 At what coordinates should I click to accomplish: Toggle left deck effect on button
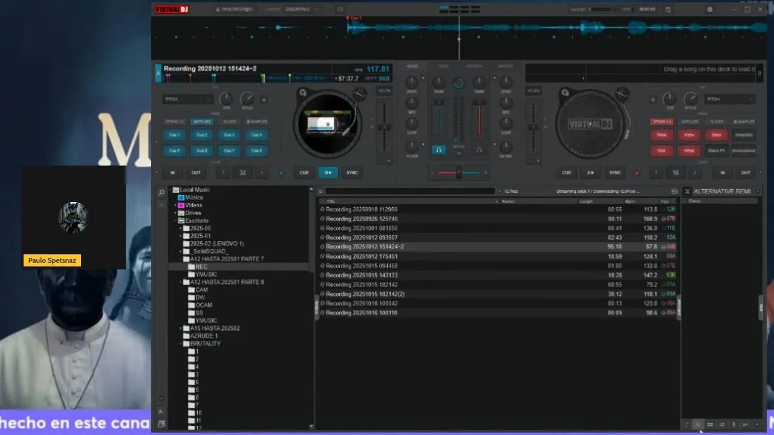click(x=264, y=100)
